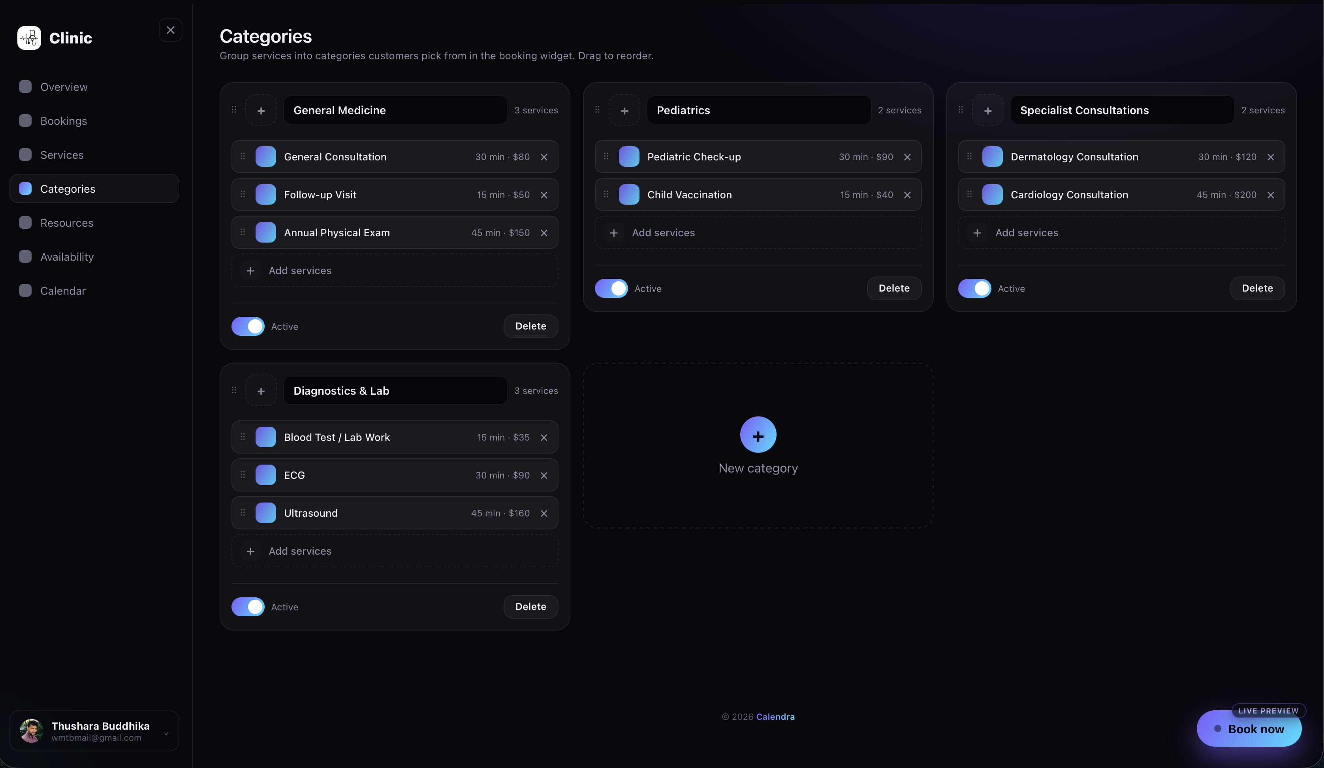The width and height of the screenshot is (1324, 768).
Task: Remove General Consultation from the category
Action: point(544,157)
